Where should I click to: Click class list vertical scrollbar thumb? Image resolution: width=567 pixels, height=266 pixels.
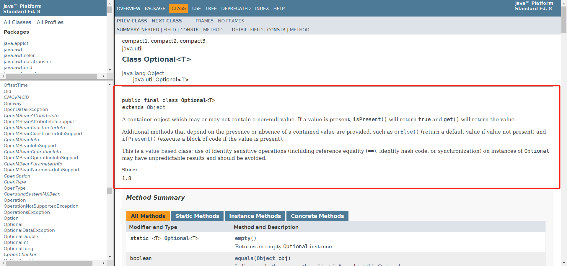point(110,191)
